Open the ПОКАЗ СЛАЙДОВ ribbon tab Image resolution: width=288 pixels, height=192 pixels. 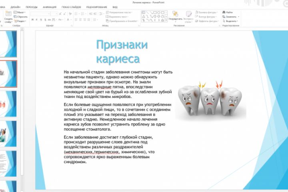coord(71,7)
